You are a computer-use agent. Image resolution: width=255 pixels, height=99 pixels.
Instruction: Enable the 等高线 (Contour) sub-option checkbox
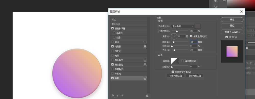(114, 33)
